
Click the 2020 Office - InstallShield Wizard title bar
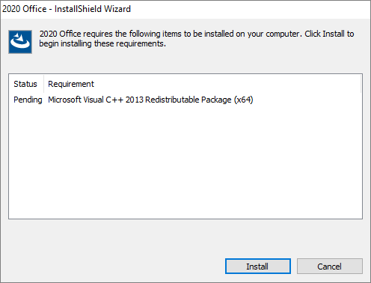pyautogui.click(x=185, y=9)
